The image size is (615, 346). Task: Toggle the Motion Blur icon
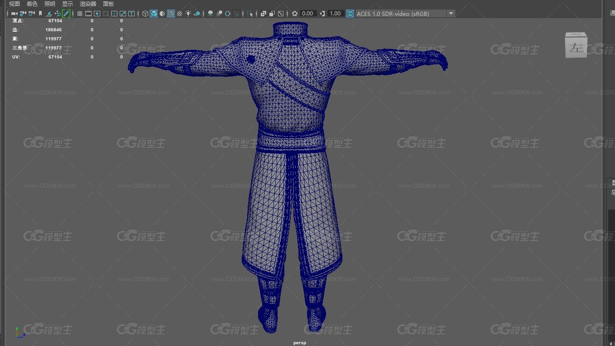[219, 14]
